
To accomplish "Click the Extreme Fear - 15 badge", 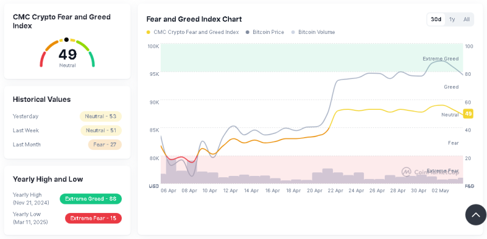I will [x=93, y=218].
